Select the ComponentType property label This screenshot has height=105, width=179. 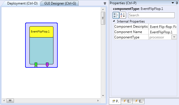click(127, 37)
